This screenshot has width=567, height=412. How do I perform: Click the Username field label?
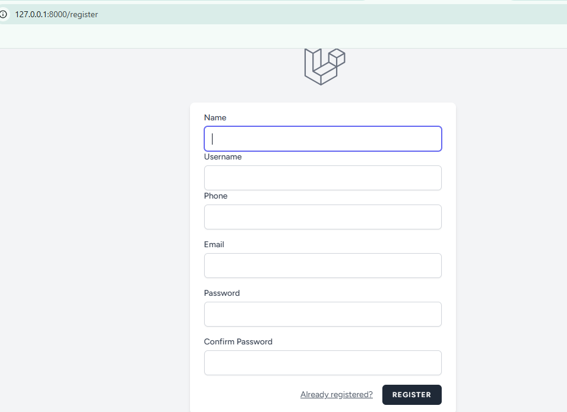[x=223, y=157]
